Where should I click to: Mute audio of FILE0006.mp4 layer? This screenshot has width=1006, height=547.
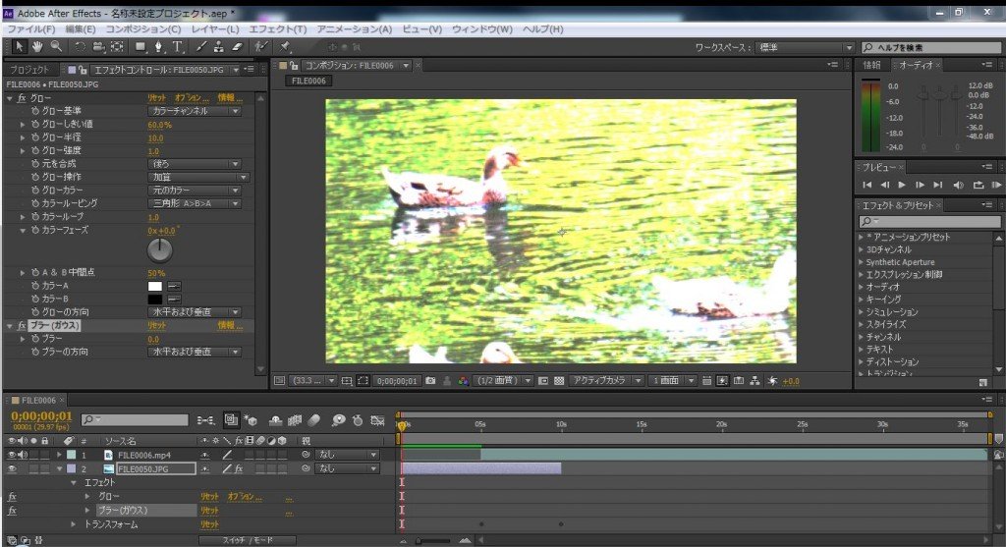[x=24, y=455]
